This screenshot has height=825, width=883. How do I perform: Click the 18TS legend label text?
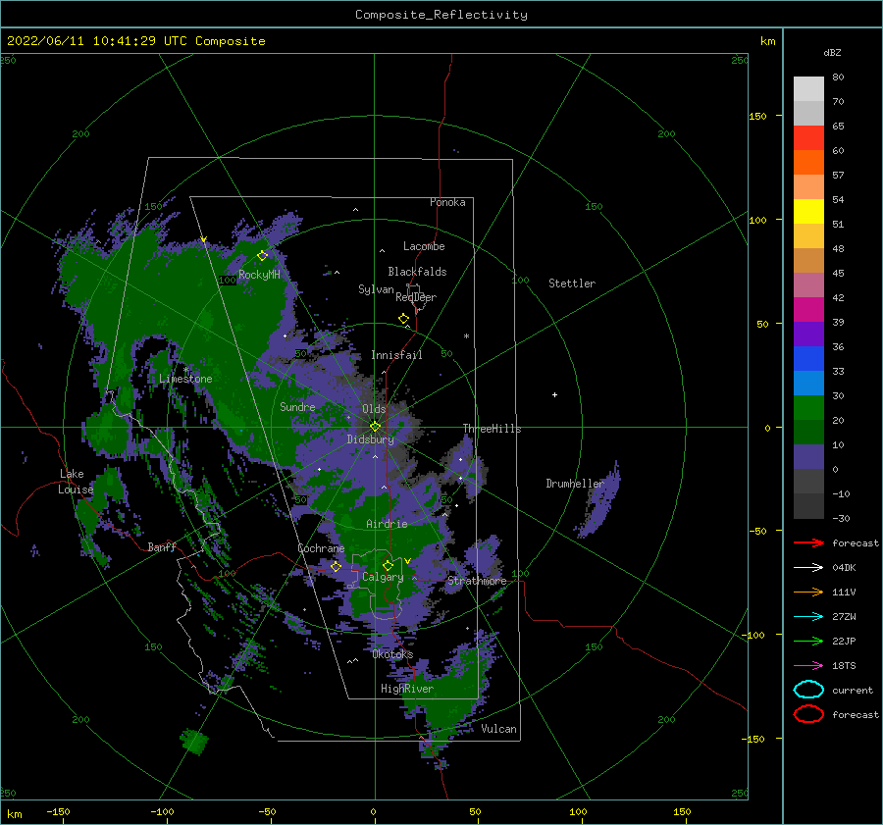pos(844,666)
